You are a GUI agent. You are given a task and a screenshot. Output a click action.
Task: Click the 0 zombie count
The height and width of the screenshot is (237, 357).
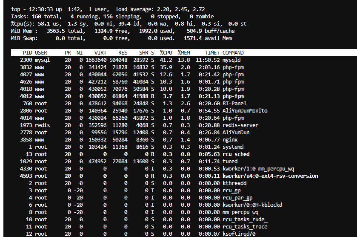coord(191,17)
